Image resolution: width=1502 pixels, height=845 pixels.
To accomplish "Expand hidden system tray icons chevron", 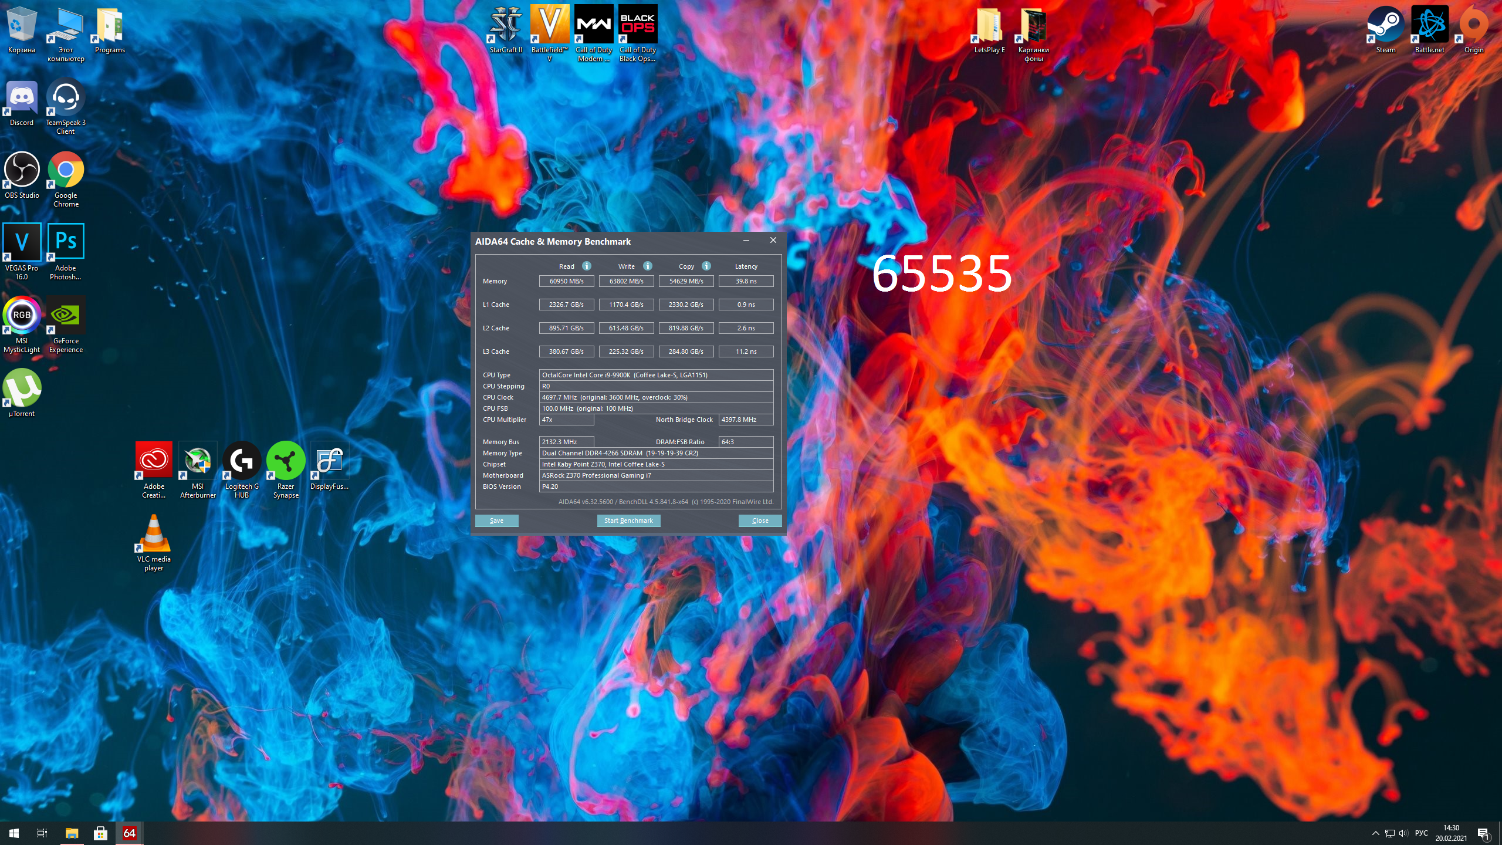I will [1375, 833].
